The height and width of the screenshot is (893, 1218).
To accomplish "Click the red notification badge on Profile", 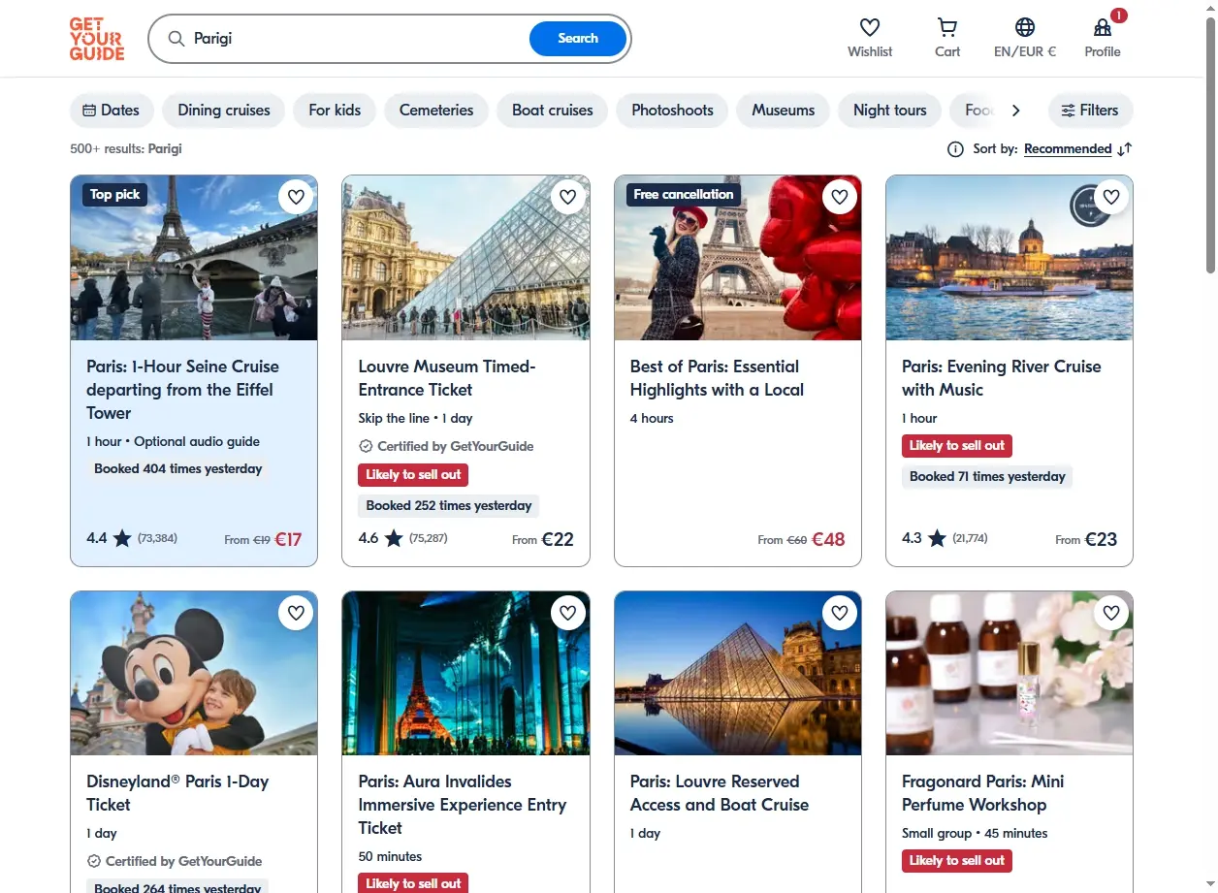I will click(x=1119, y=16).
